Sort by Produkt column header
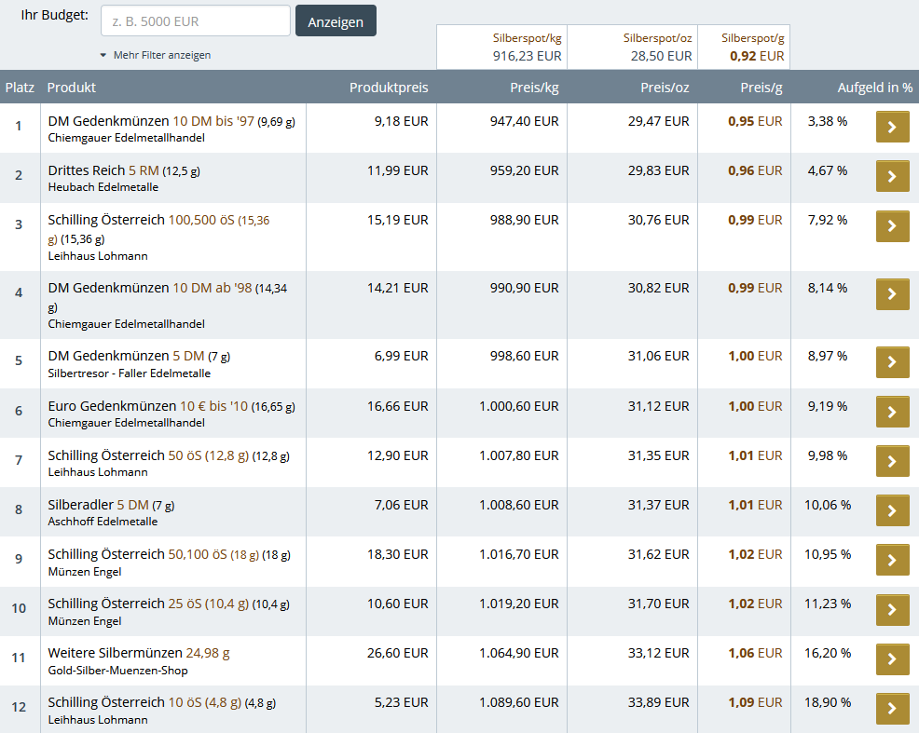This screenshot has height=733, width=919. [72, 88]
